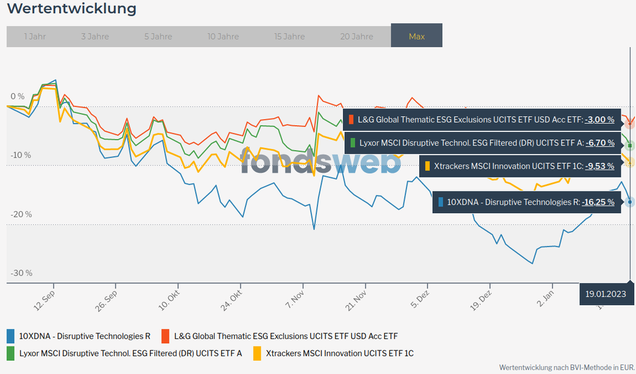Switch to the 3 Jahre tab
This screenshot has width=636, height=374.
pyautogui.click(x=95, y=36)
